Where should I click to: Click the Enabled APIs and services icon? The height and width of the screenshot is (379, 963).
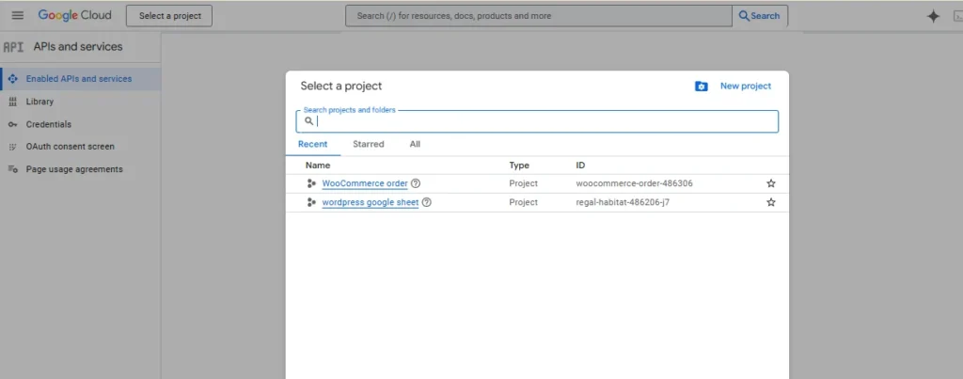pos(13,79)
